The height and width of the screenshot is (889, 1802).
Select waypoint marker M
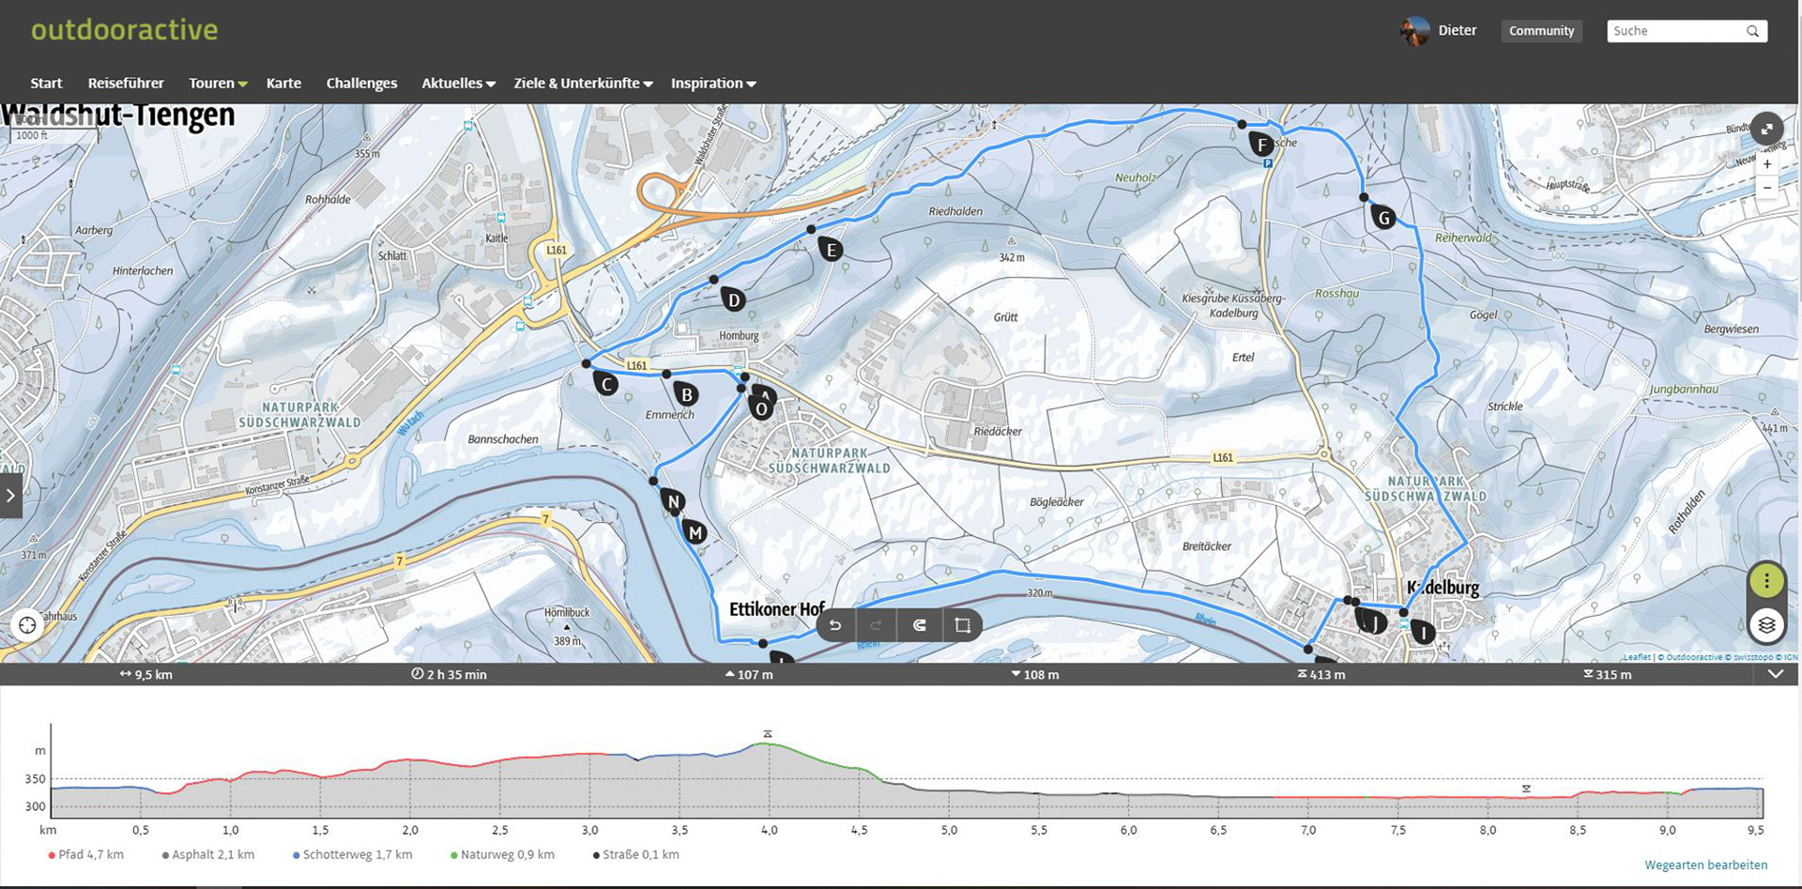[695, 532]
